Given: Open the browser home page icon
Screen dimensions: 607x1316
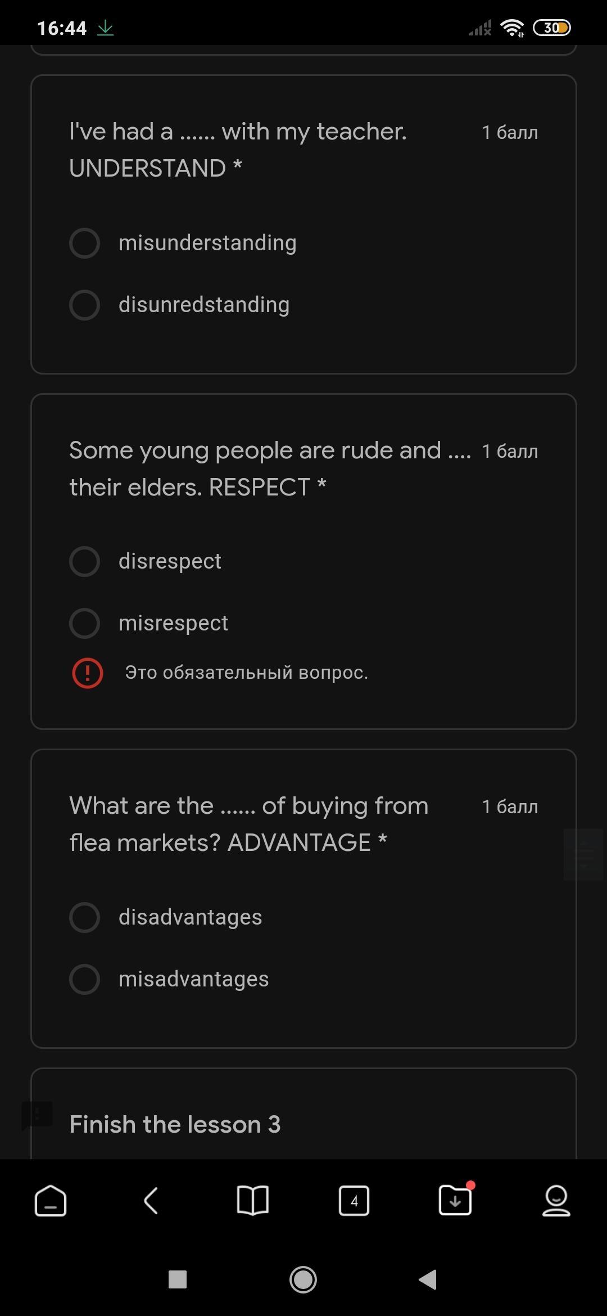Looking at the screenshot, I should click(51, 1201).
